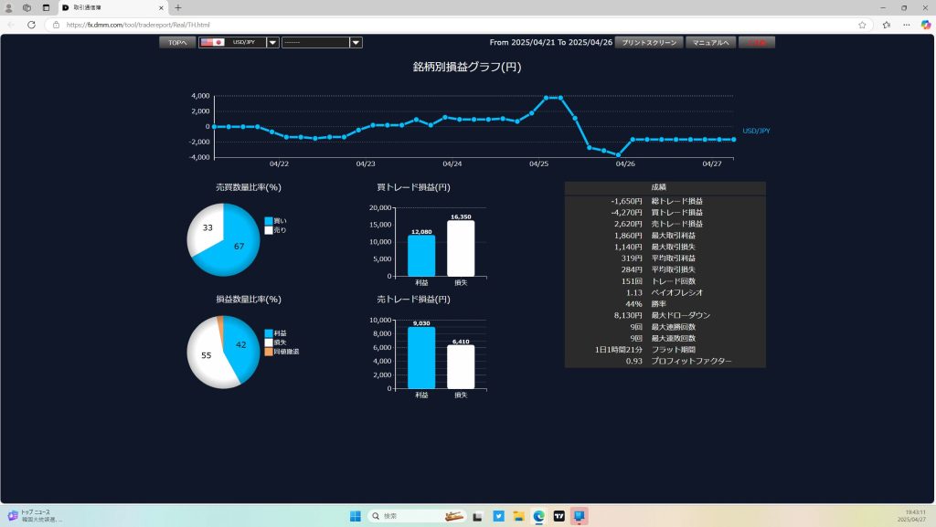Open File Explorer from the taskbar
Viewport: 936px width, 527px height.
518,516
